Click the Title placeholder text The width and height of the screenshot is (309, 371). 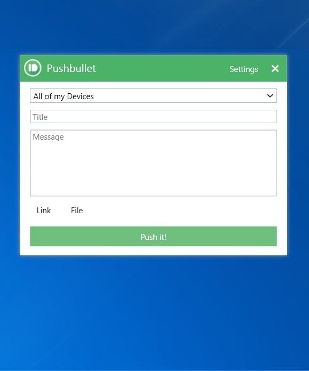click(40, 117)
